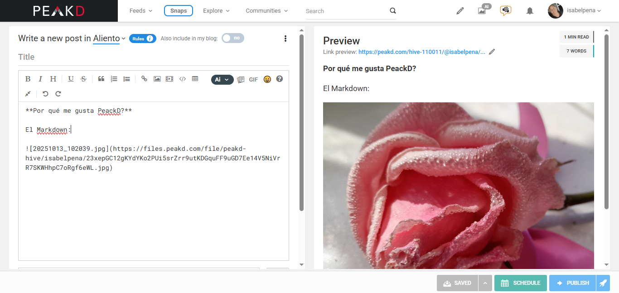
Task: Insert a numbered list
Action: click(x=114, y=79)
